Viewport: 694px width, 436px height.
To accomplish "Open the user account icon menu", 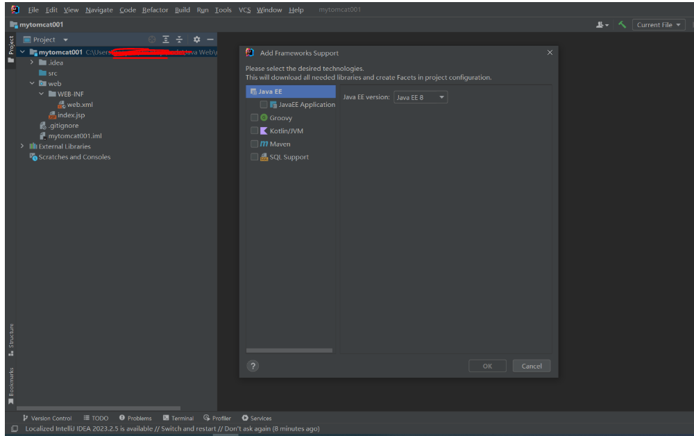I will point(602,25).
